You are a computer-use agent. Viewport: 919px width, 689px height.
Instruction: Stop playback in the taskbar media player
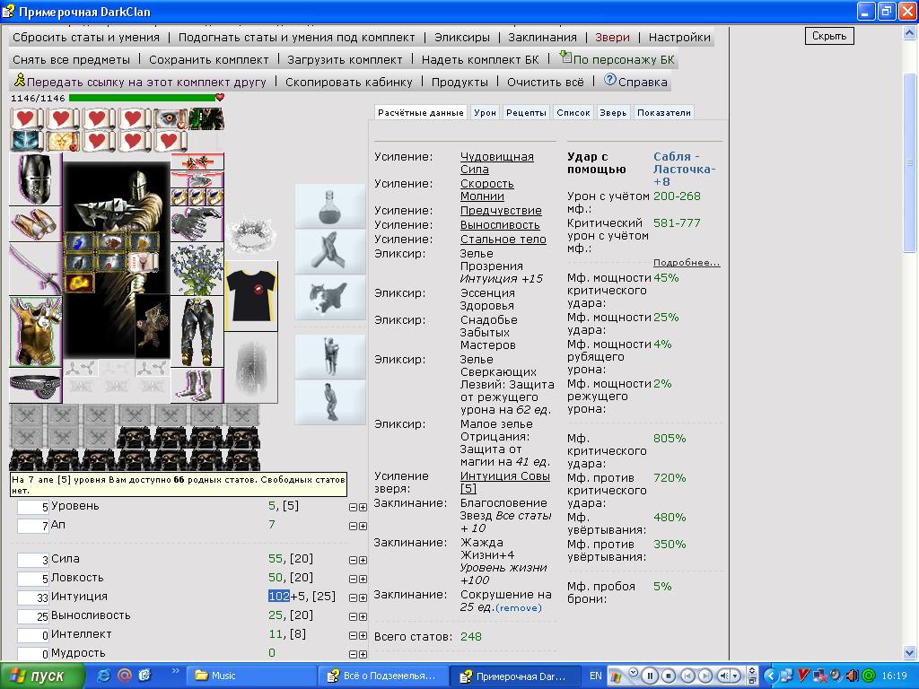pyautogui.click(x=669, y=676)
